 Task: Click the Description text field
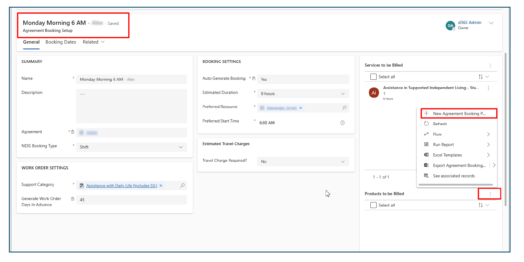131,106
